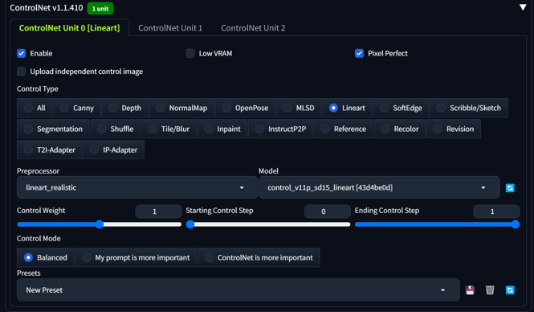Switch to the ControlNet Unit 2 tab
The image size is (534, 312).
point(253,28)
